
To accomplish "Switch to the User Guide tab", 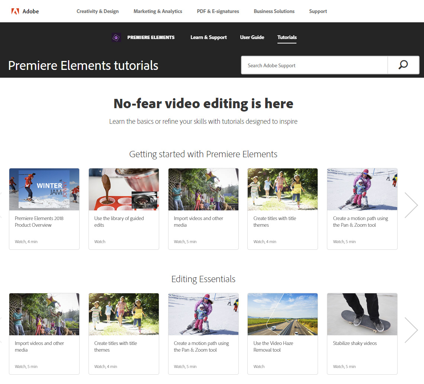I will [252, 37].
